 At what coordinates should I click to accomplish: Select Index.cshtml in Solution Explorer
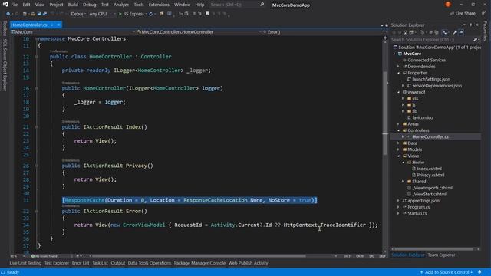click(x=429, y=169)
